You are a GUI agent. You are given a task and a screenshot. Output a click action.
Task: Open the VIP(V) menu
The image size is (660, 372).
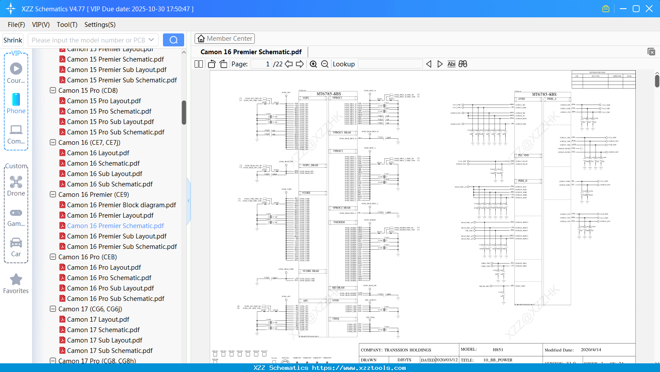(41, 25)
